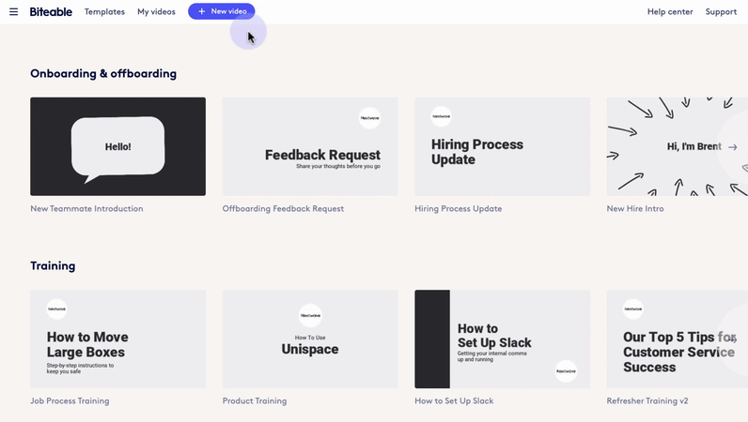Open the Templates menu item

(x=104, y=12)
